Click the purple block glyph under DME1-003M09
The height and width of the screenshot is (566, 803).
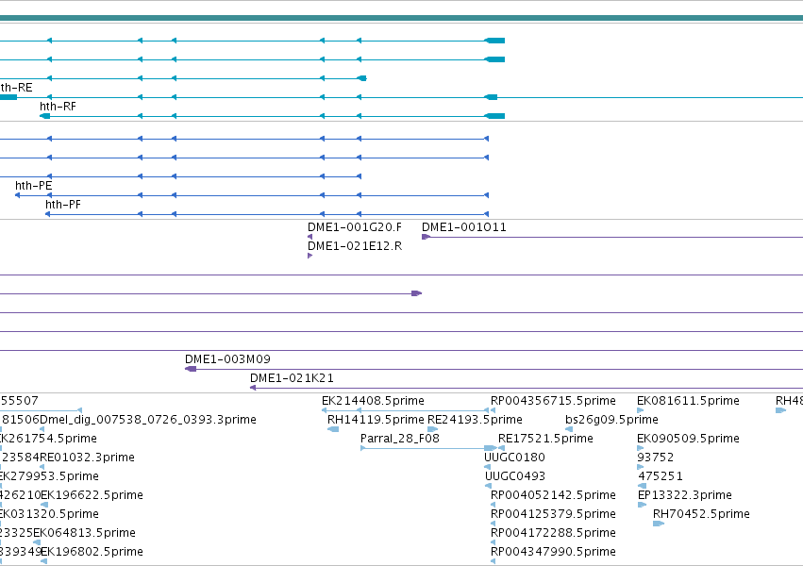191,369
